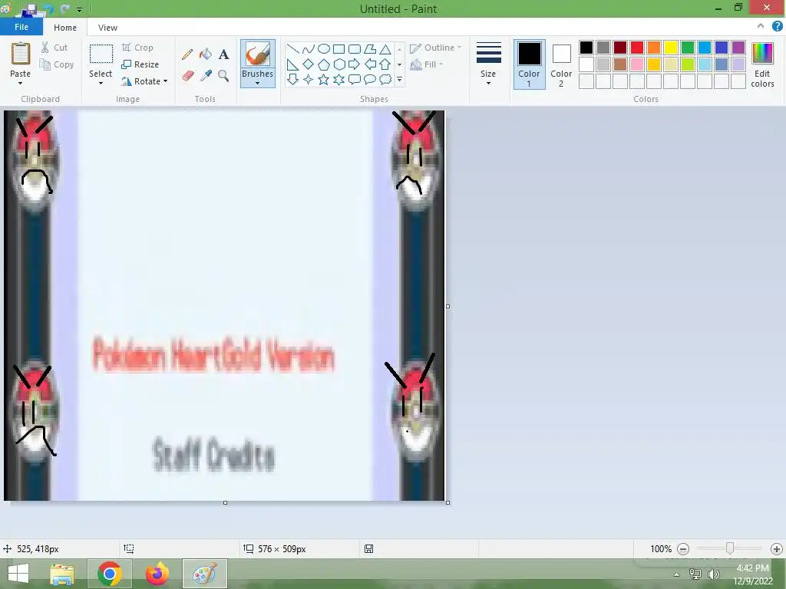Click the Paste clipboard button
Screen dimensions: 786x589
click(21, 54)
